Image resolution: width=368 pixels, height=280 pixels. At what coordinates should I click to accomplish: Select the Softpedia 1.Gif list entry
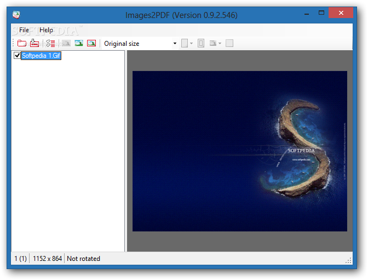coord(41,56)
